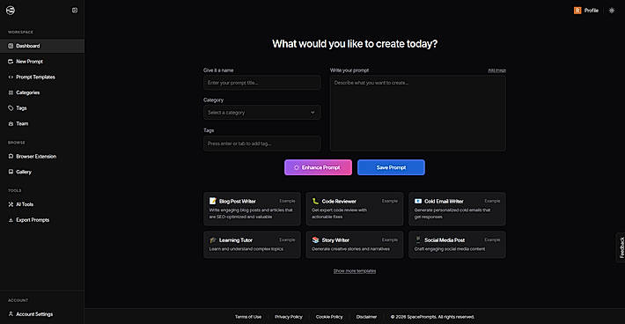Open the Team sidebar item

(42, 123)
